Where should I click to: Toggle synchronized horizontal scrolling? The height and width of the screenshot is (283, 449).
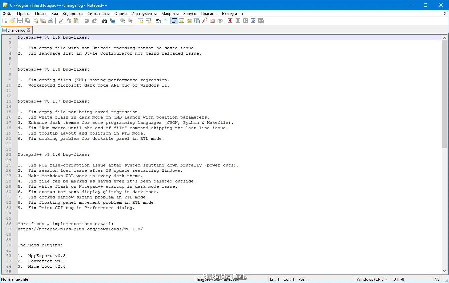pos(148,21)
